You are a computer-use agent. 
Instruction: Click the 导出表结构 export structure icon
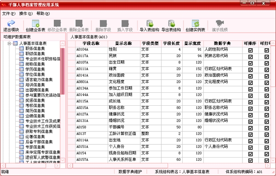pos(171,23)
